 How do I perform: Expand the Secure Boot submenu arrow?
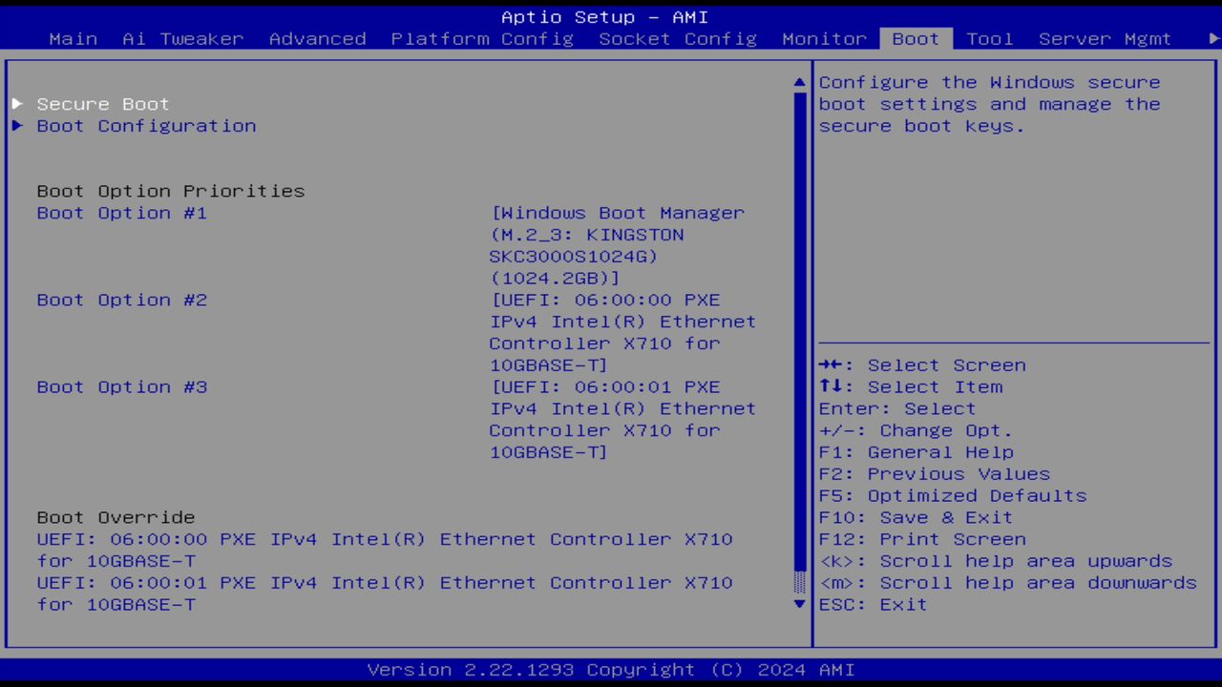17,104
